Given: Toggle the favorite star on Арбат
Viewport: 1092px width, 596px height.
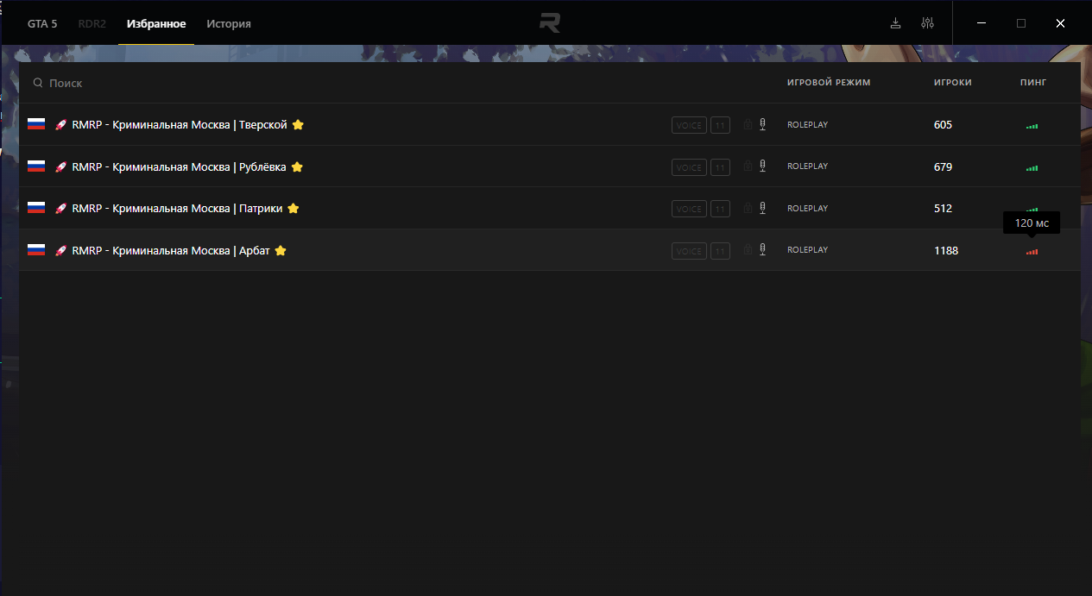Looking at the screenshot, I should click(281, 250).
